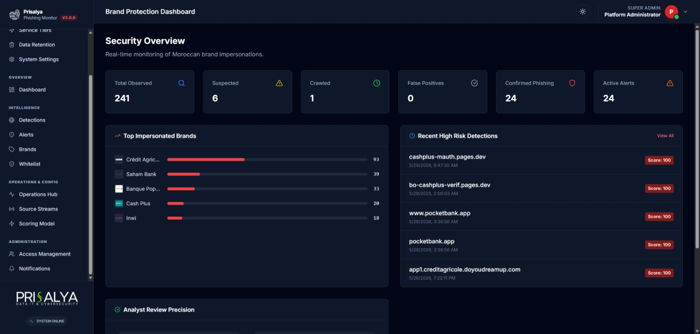
Task: Click the V2.0.0 version badge
Action: (x=69, y=18)
